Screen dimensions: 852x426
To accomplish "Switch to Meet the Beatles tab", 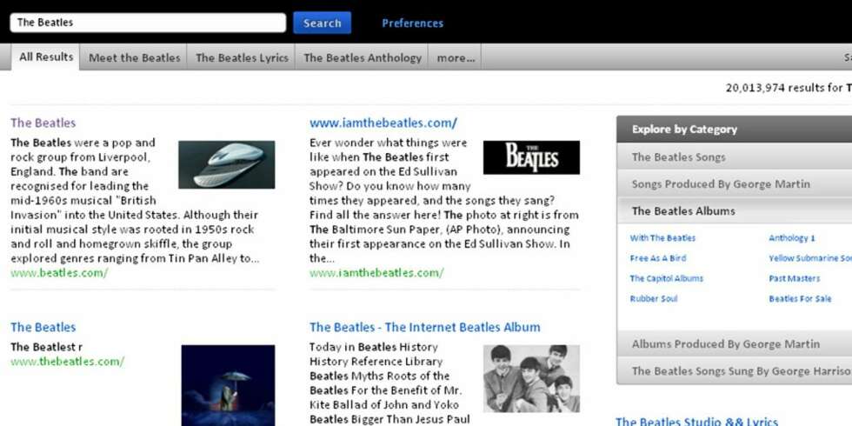I will [134, 57].
